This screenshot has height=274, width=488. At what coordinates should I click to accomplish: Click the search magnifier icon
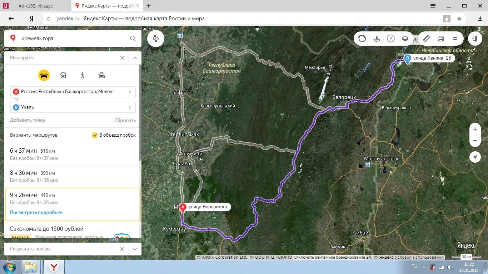click(133, 39)
